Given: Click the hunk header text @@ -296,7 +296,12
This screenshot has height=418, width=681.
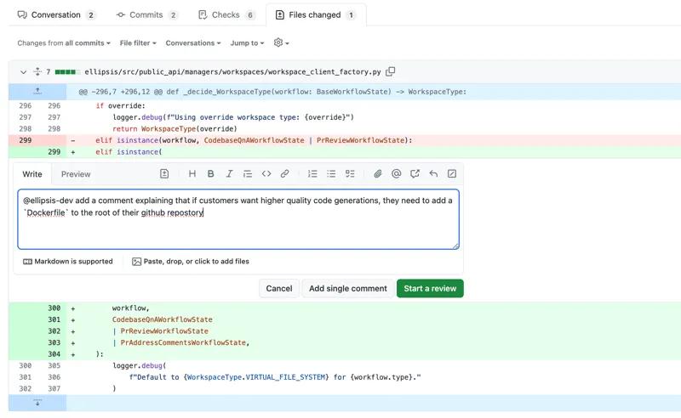Looking at the screenshot, I should pos(116,92).
